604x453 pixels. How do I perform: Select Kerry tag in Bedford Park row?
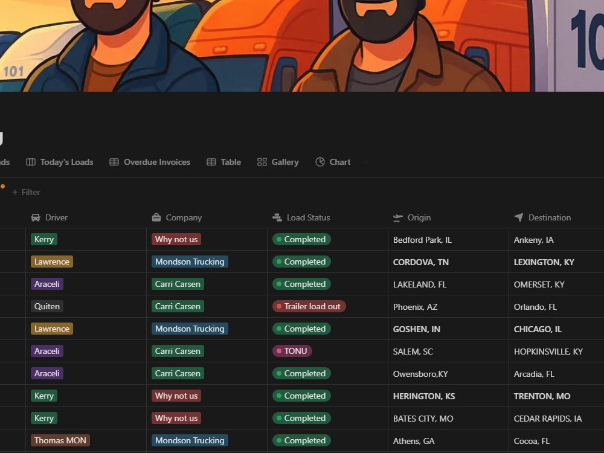tap(44, 239)
